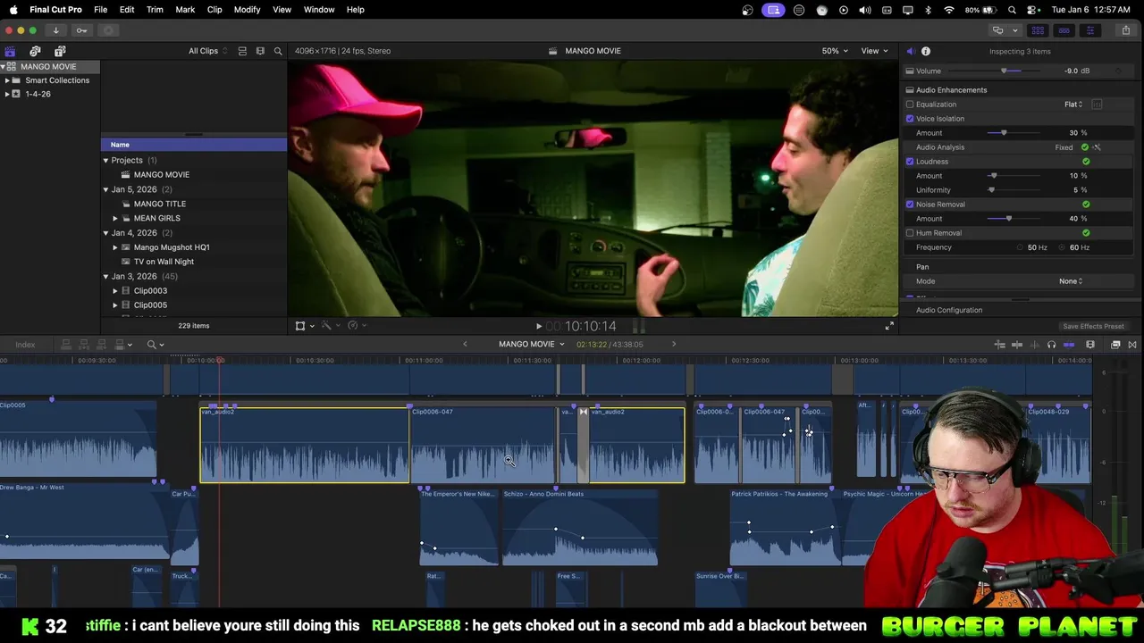Collapse the Jan 5, 2026 group
The width and height of the screenshot is (1144, 643).
click(105, 189)
